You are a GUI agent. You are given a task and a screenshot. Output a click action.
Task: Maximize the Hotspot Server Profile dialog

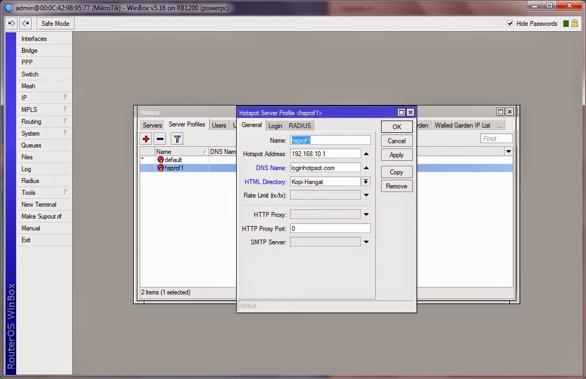tap(401, 113)
